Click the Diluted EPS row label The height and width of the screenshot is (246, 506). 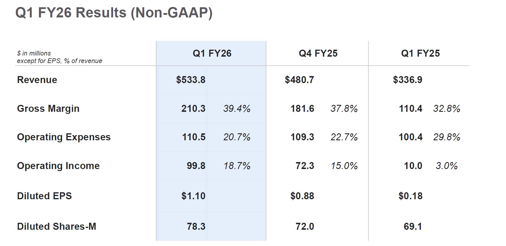[44, 196]
